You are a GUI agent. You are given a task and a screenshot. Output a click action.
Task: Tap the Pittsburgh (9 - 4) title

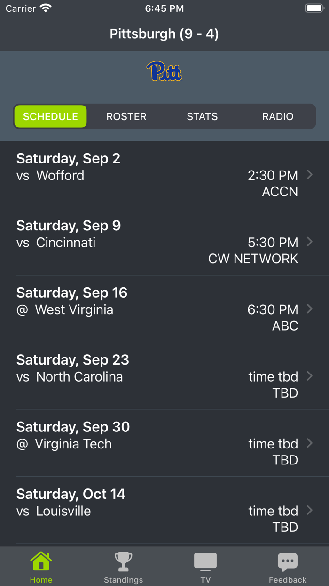point(164,34)
